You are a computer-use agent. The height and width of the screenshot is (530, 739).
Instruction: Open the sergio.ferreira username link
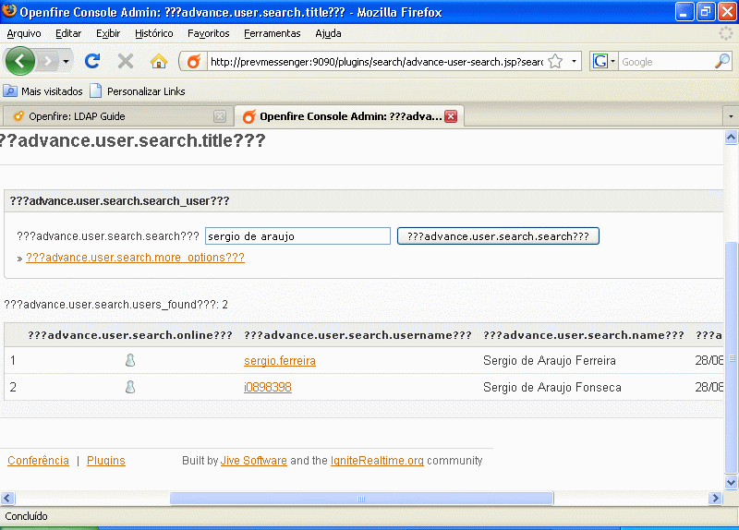coord(279,361)
